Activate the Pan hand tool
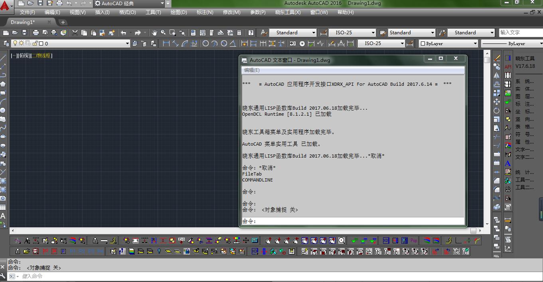Viewport: 543px width, 282px height. coord(154,33)
